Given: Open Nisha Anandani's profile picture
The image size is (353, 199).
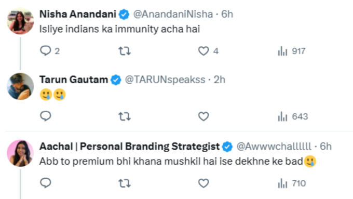Looking at the screenshot, I should click(x=20, y=21).
